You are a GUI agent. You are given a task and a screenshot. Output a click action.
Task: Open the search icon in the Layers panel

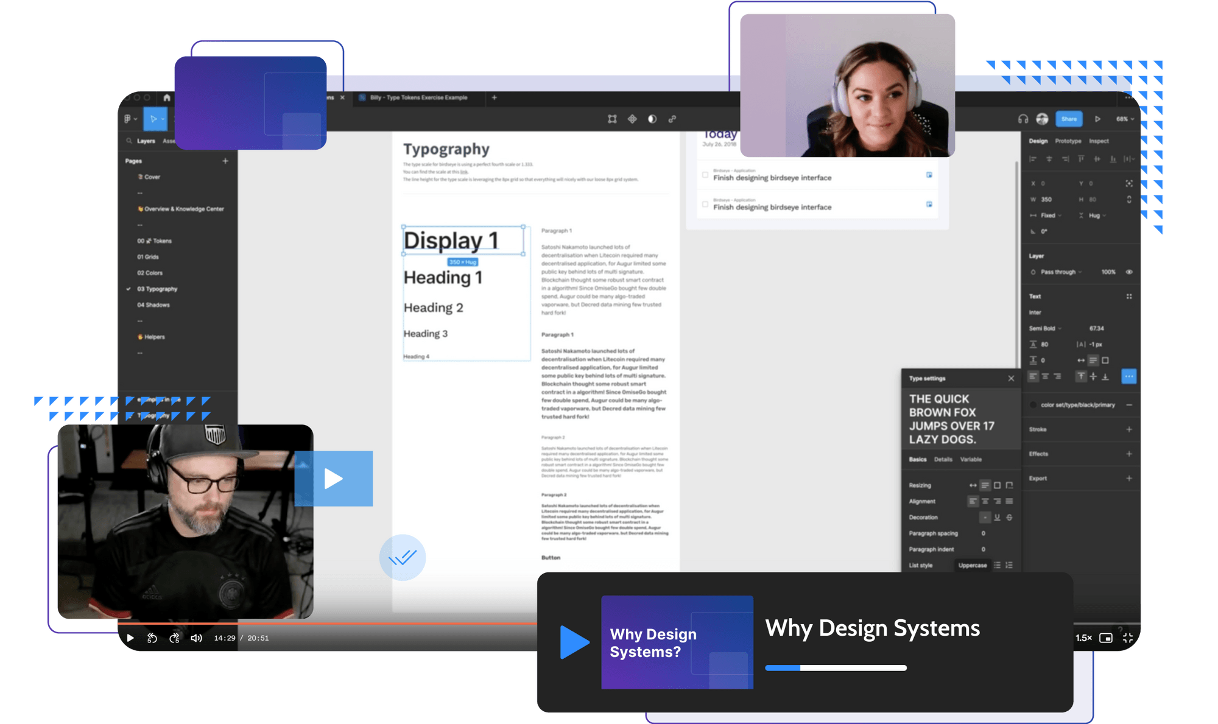[x=128, y=141]
